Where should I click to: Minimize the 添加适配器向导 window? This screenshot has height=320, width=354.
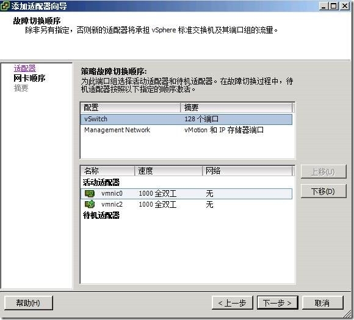tap(323, 6)
